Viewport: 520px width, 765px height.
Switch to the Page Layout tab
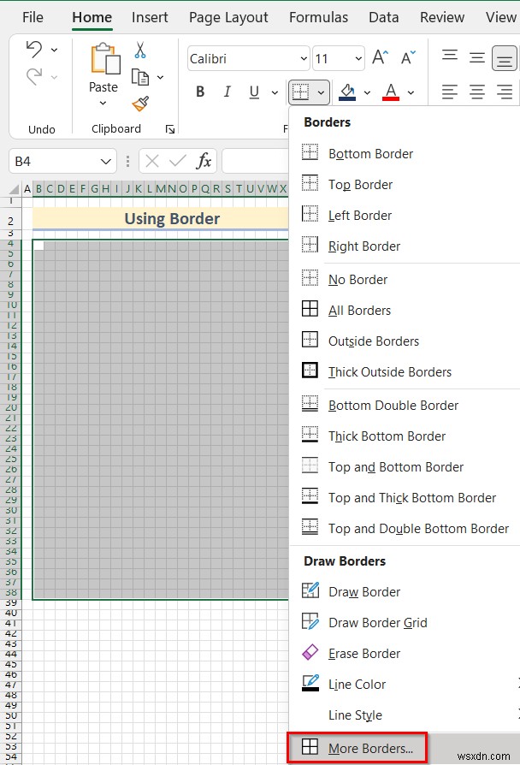[x=228, y=18]
